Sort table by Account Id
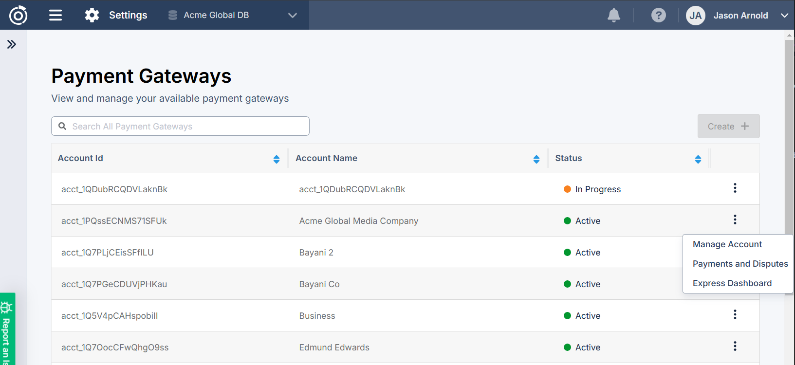795x365 pixels. (276, 159)
